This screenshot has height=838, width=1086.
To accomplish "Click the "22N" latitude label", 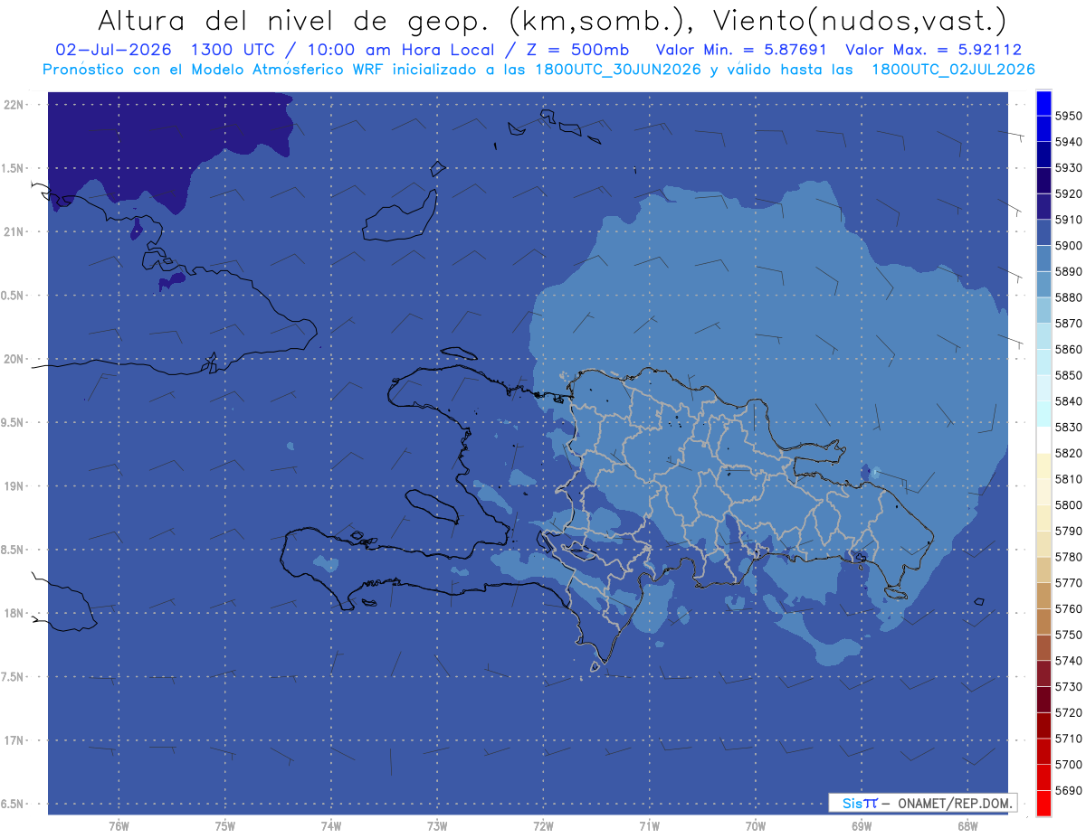I will (x=14, y=104).
